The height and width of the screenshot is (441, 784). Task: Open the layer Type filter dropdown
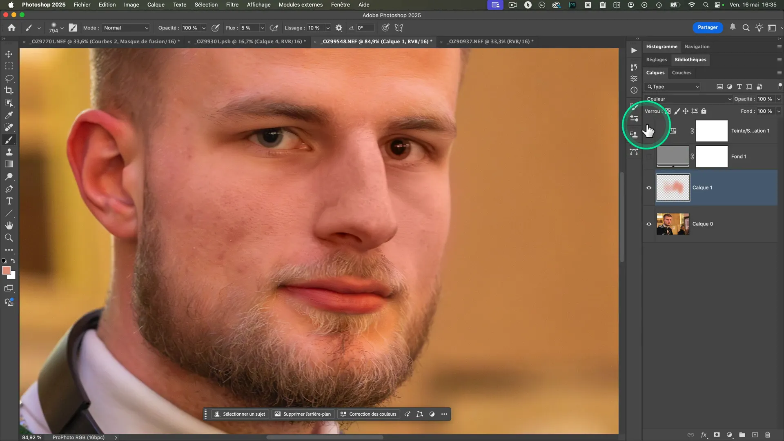pyautogui.click(x=673, y=87)
